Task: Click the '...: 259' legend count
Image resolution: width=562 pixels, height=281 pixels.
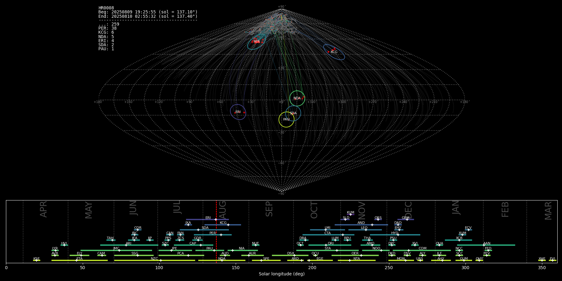Action: pyautogui.click(x=109, y=24)
